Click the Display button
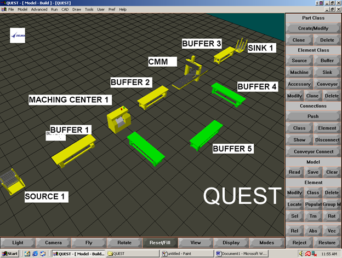 coord(231,243)
